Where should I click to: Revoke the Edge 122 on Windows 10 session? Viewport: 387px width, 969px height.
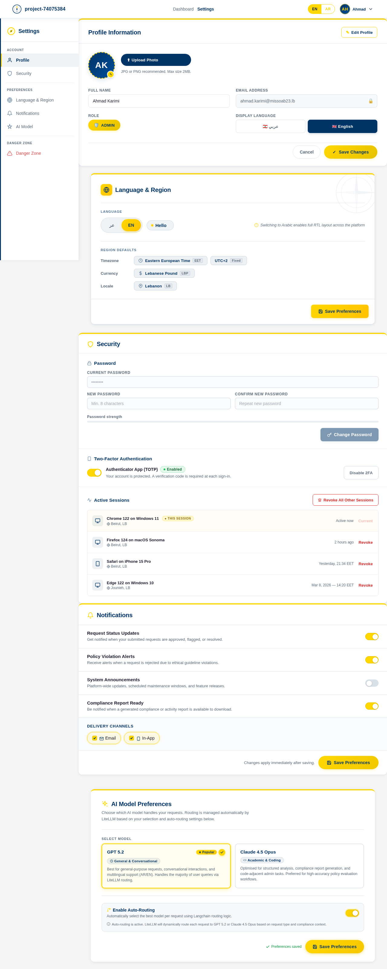tap(365, 585)
